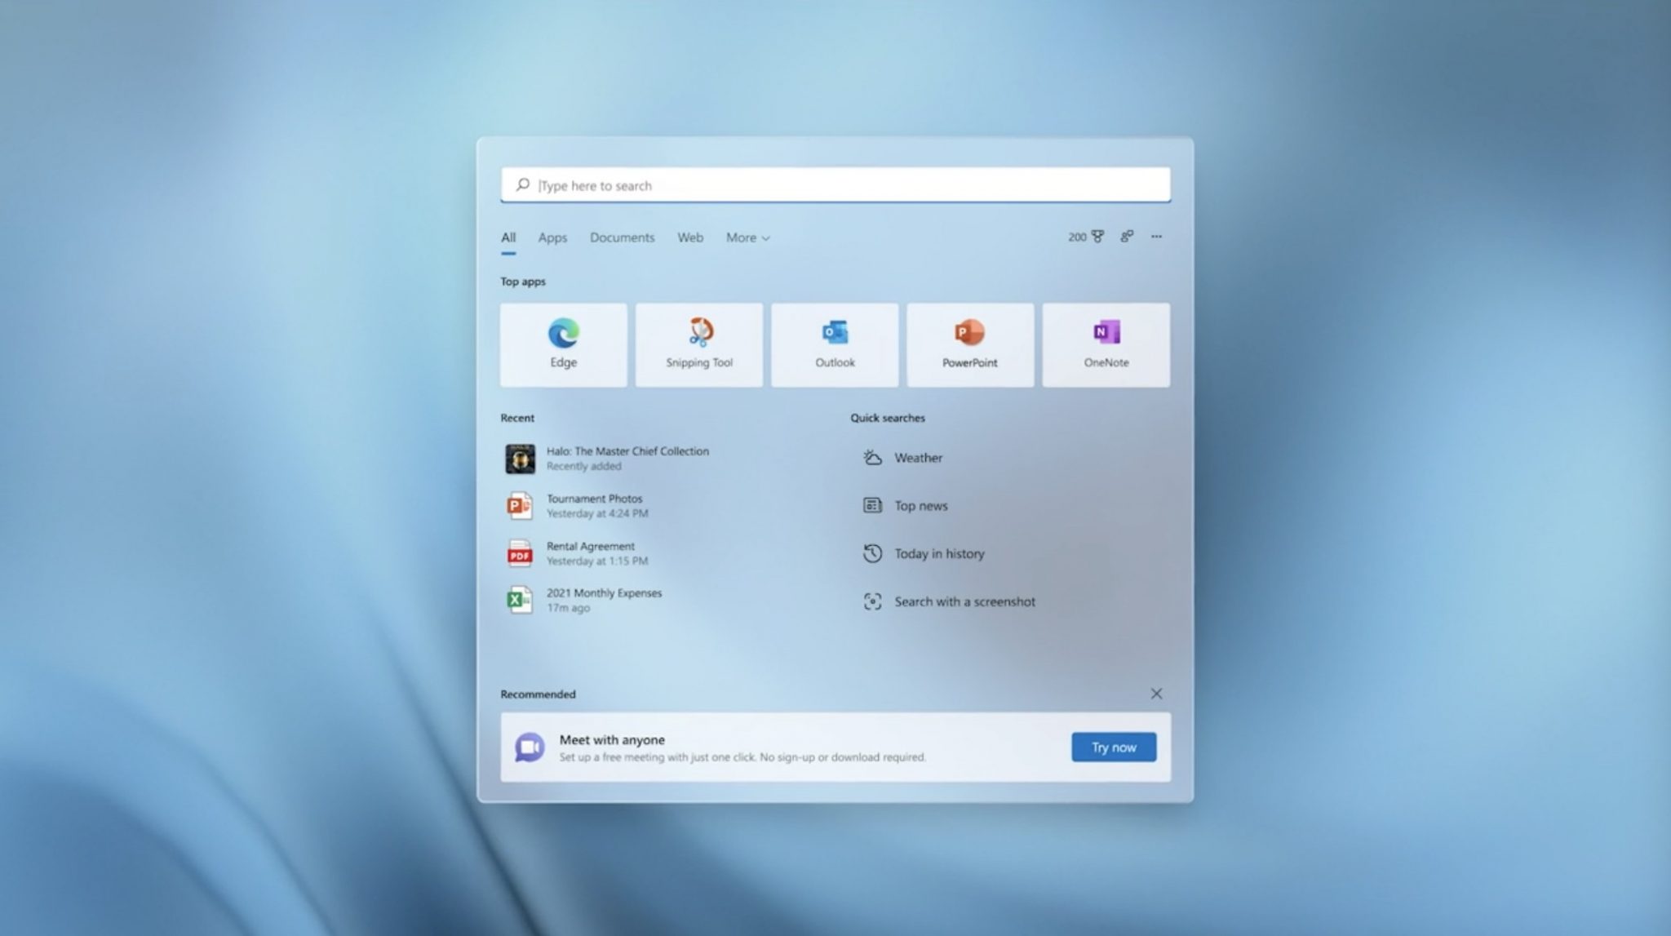Image resolution: width=1671 pixels, height=936 pixels.
Task: Click the screenshot search capture icon
Action: [872, 601]
